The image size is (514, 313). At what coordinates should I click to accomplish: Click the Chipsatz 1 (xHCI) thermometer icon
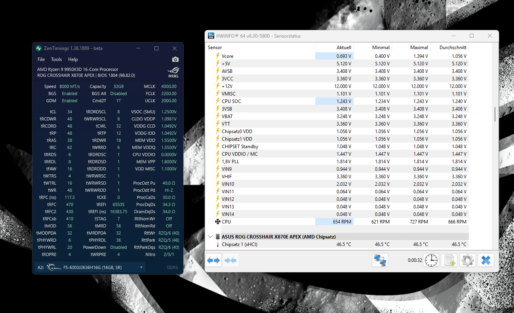pyautogui.click(x=217, y=244)
